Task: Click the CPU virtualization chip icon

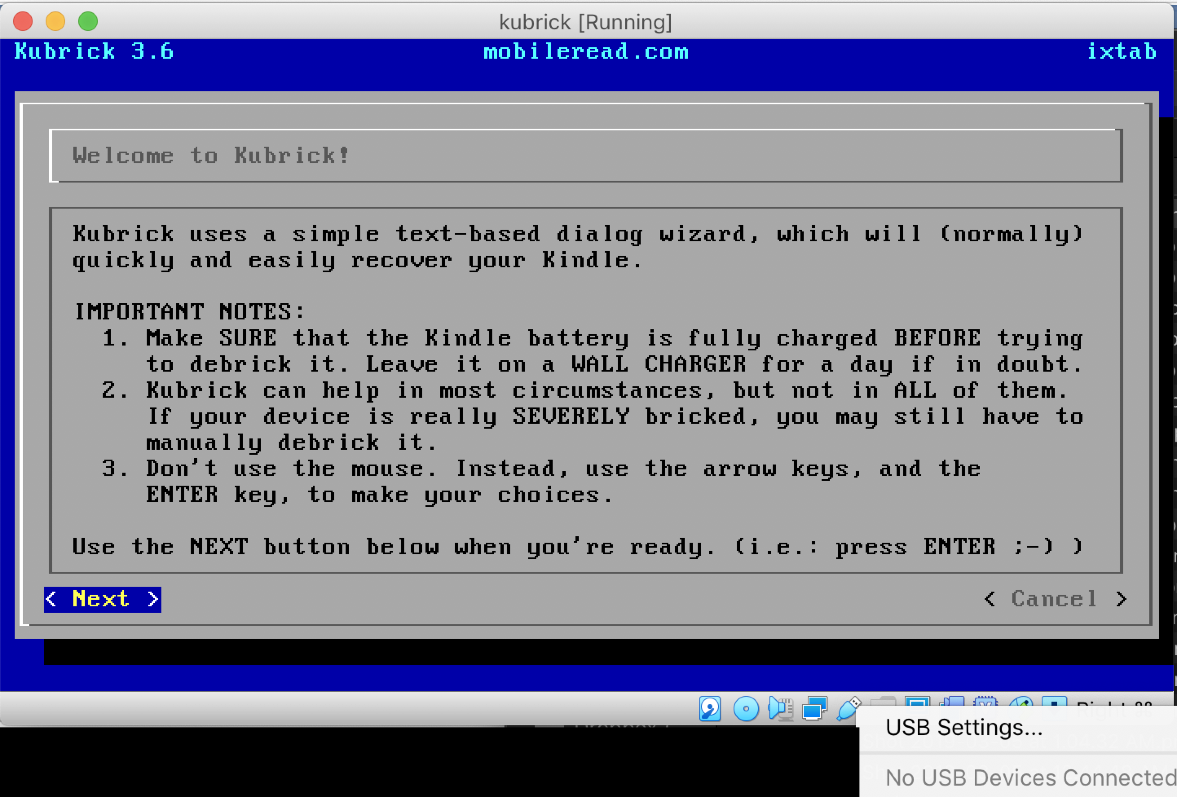Action: [x=985, y=701]
